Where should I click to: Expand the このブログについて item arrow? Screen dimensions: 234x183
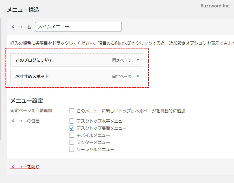pyautogui.click(x=138, y=60)
